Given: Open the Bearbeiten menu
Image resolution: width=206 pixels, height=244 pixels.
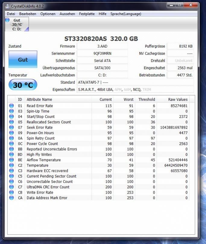Looking at the screenshot, I should point(27,14).
